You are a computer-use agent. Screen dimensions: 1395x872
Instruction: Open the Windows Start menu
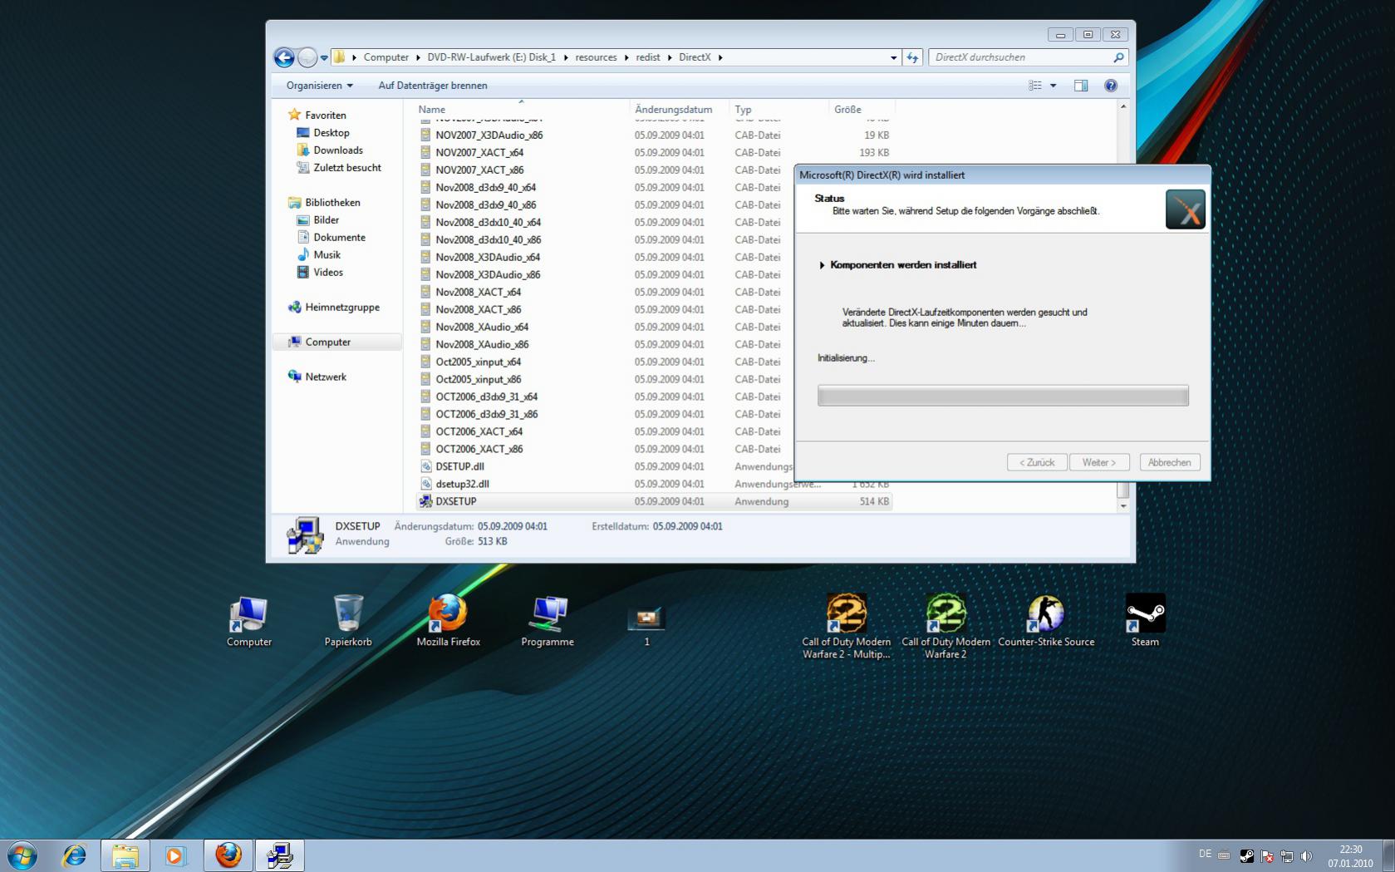pyautogui.click(x=22, y=855)
